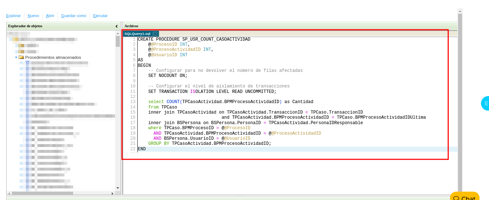Click the comment about número de filas afectadas

click(x=225, y=71)
